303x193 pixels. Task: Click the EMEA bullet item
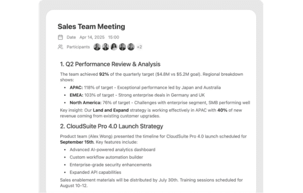(137, 95)
